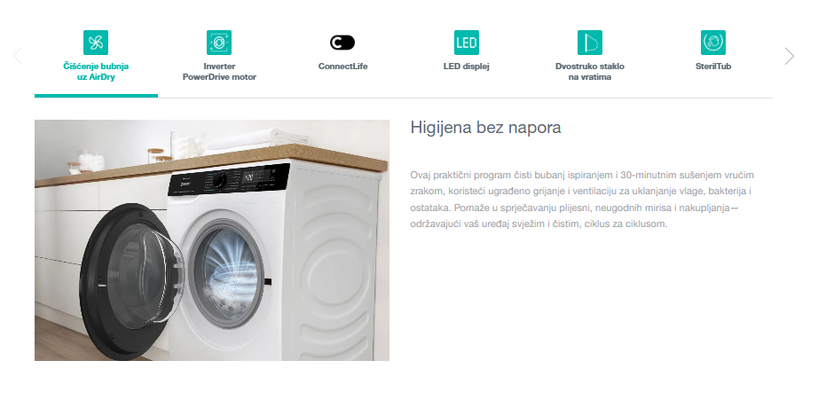The image size is (818, 400).
Task: Click the washer's black control panel in photo
Action: pos(229,179)
